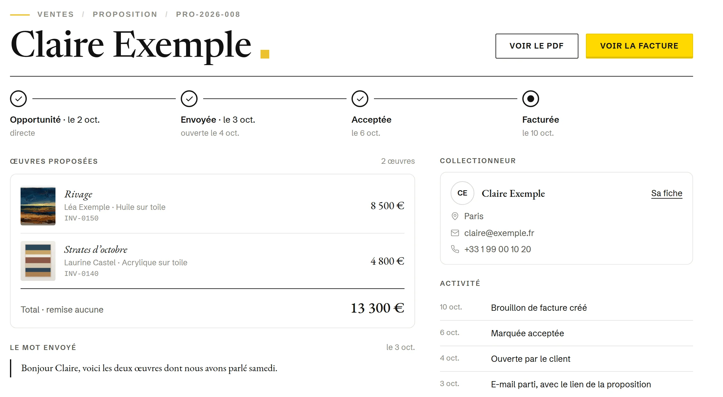The image size is (723, 397).
Task: Click the CE avatar circle
Action: tap(462, 193)
